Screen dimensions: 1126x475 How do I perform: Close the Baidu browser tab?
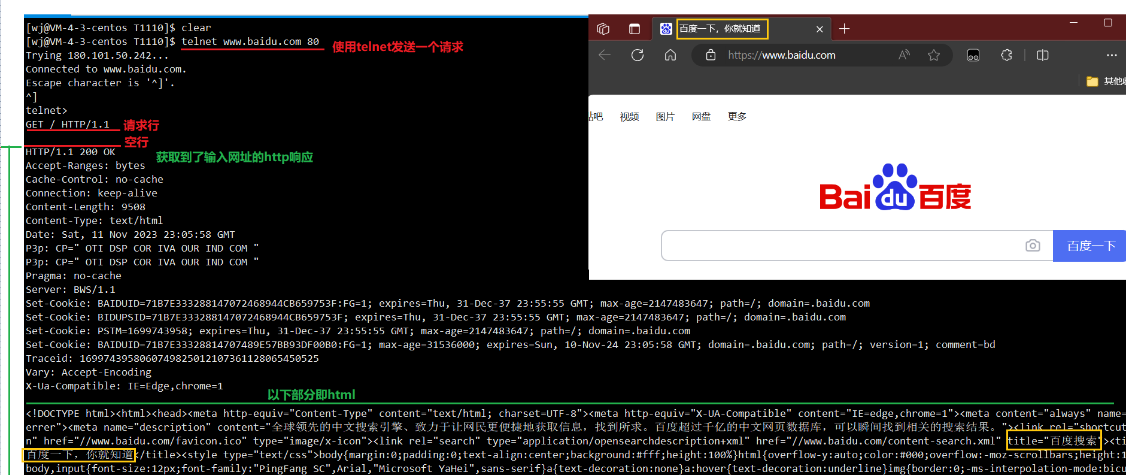[820, 29]
